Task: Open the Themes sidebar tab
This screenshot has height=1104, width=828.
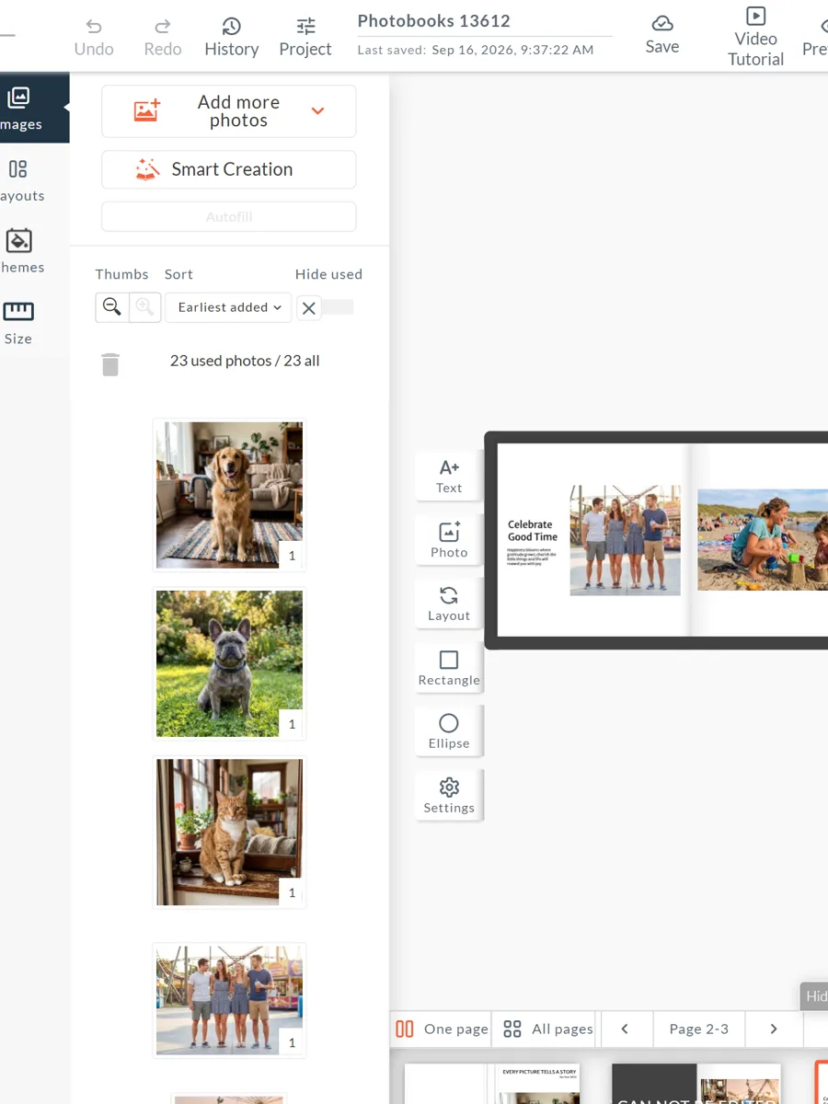Action: [x=20, y=251]
